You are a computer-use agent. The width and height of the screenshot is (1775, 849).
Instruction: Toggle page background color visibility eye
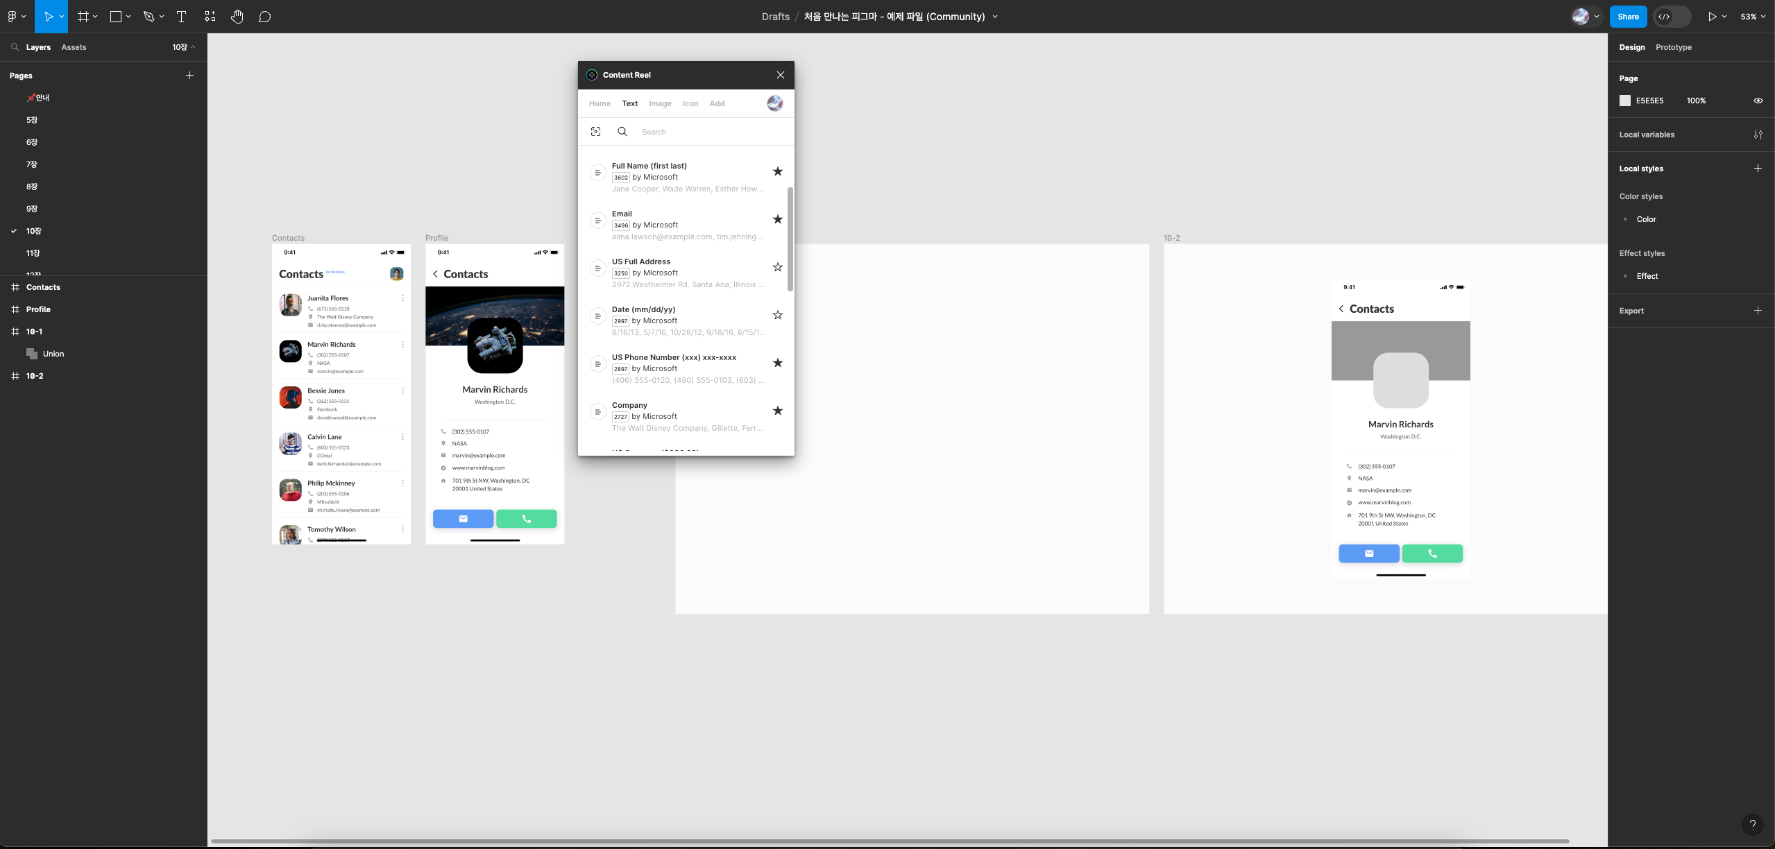(1758, 101)
